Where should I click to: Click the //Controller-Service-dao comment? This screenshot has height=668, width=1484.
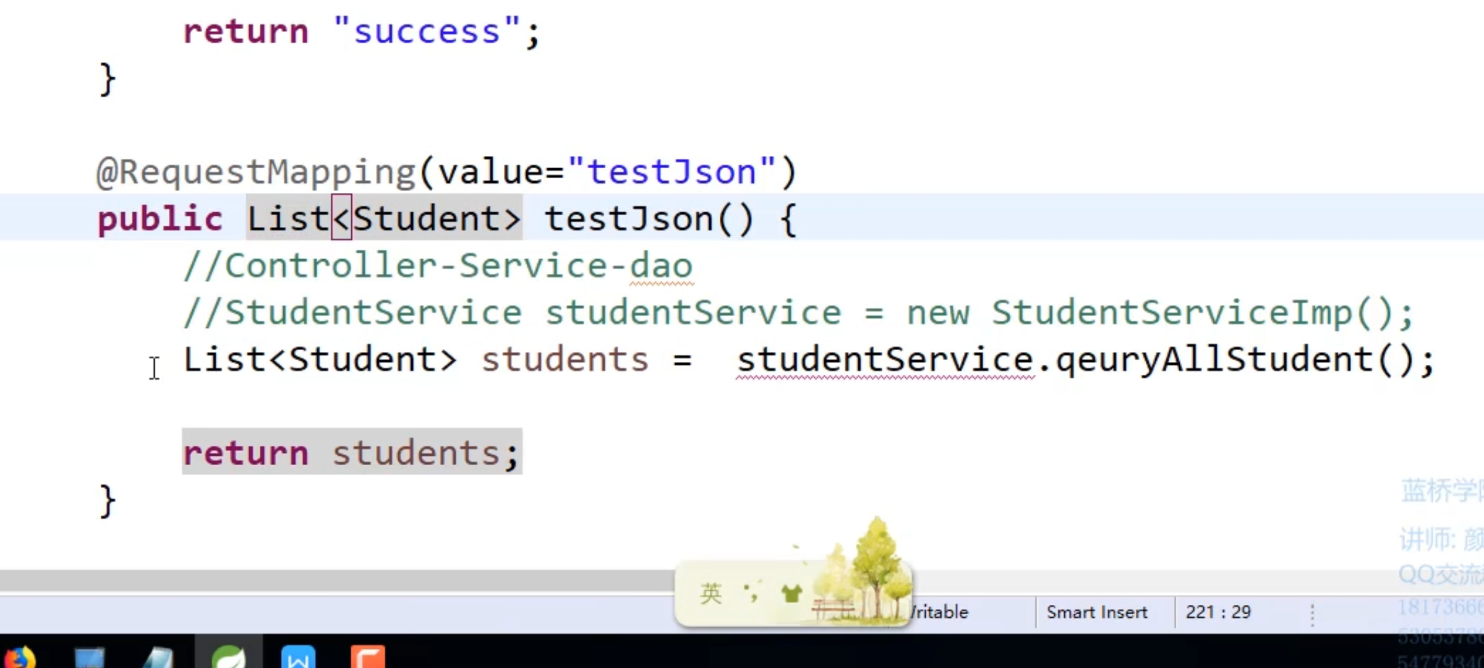pos(438,266)
